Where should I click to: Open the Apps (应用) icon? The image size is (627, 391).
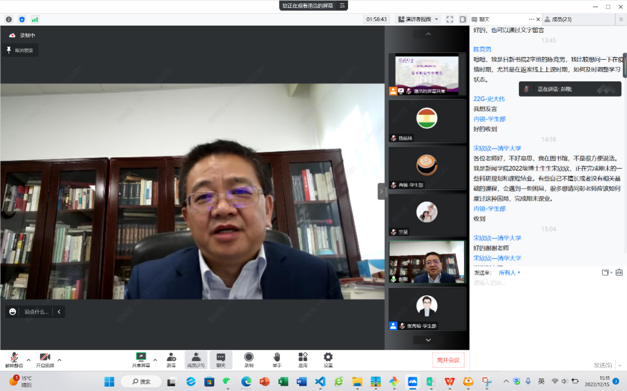[x=303, y=359]
